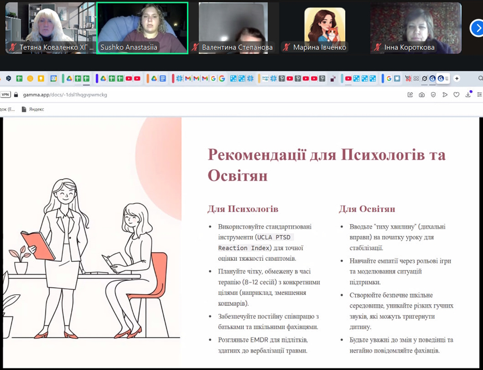Click the site security lock icon
Viewport: 483px width, 370px height.
(16, 95)
